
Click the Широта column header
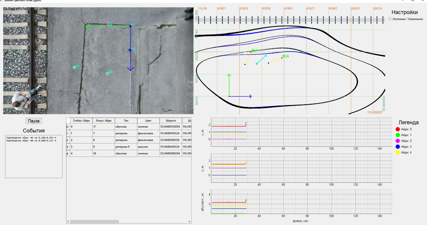171,121
